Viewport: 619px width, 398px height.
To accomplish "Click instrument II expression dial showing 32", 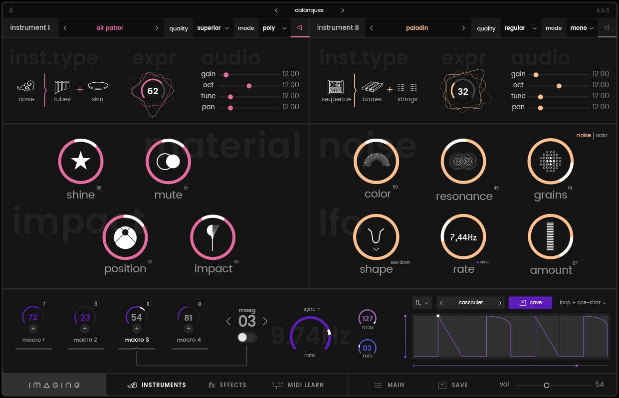I will coord(463,91).
